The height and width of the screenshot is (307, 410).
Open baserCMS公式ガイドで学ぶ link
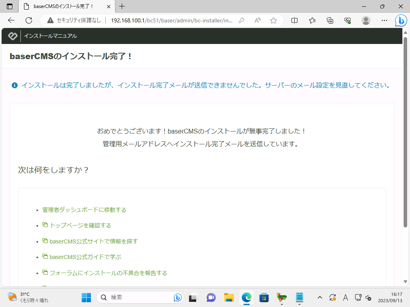click(85, 257)
